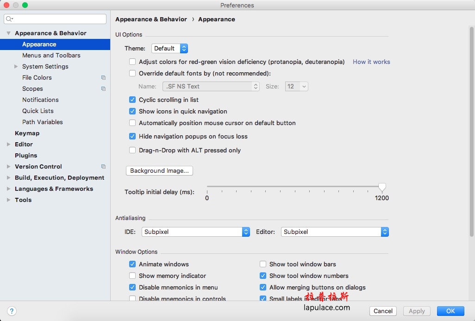Image resolution: width=475 pixels, height=321 pixels.
Task: Click the help question mark icon
Action: [x=12, y=311]
